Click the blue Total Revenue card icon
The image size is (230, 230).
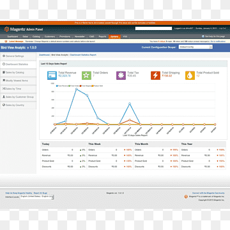click(x=52, y=75)
